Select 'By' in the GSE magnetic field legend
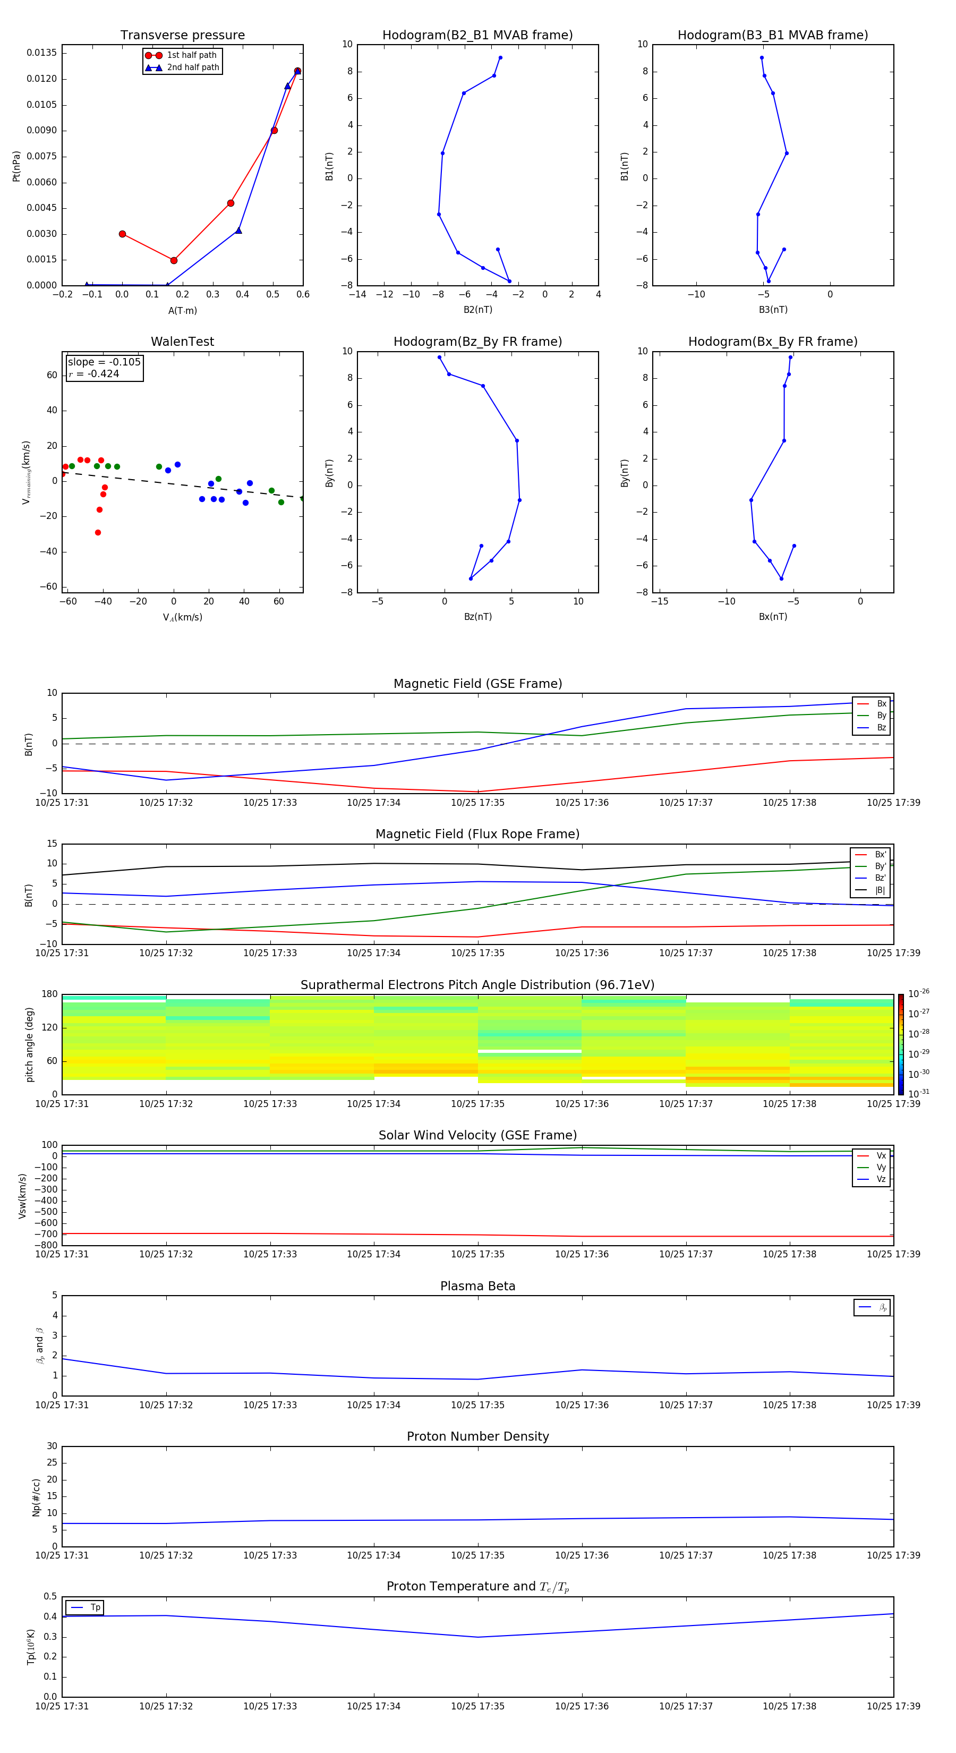This screenshot has width=956, height=1753. [x=872, y=715]
